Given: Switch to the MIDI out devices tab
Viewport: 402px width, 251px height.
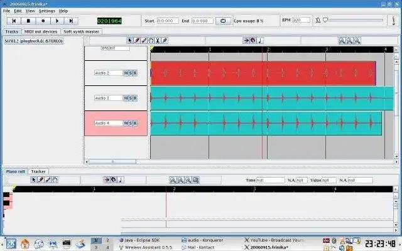Looking at the screenshot, I should [x=41, y=31].
